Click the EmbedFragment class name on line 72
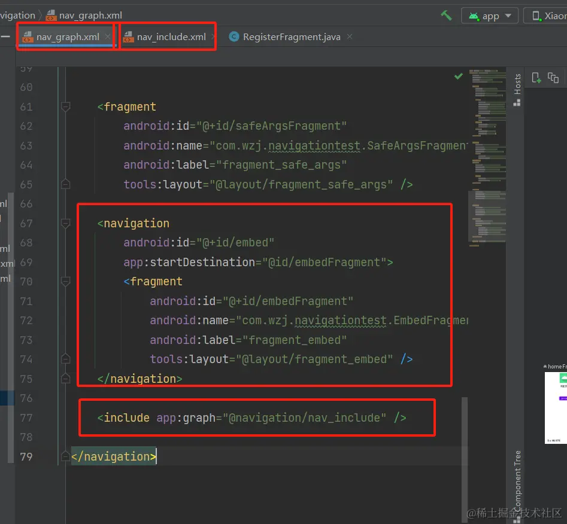The height and width of the screenshot is (524, 567). [430, 321]
